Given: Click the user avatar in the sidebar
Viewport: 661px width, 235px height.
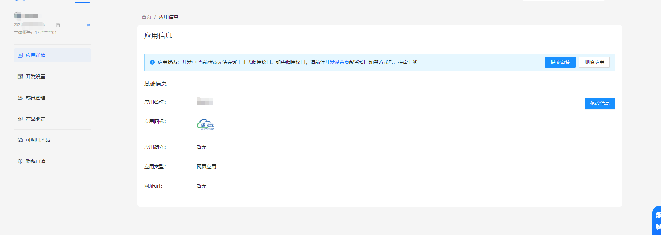Looking at the screenshot, I should (18, 15).
